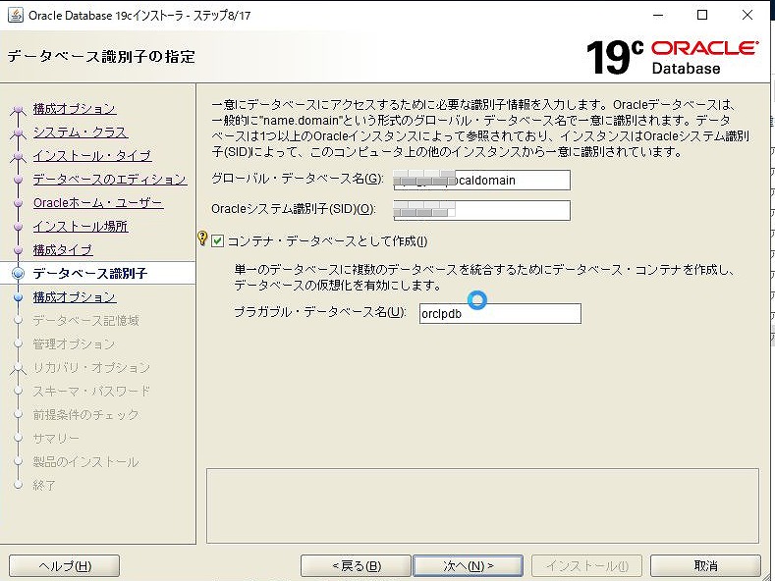Screen dimensions: 775x581
Task: Open the first 構成オプション step link
Action: click(x=75, y=108)
